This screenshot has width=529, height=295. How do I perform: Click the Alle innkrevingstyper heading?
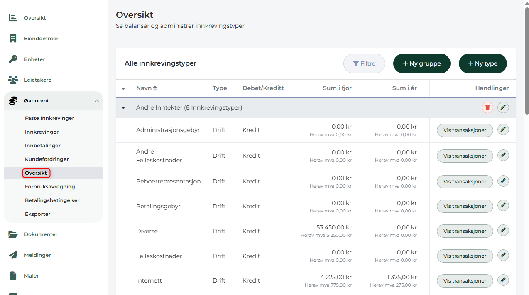pos(160,63)
